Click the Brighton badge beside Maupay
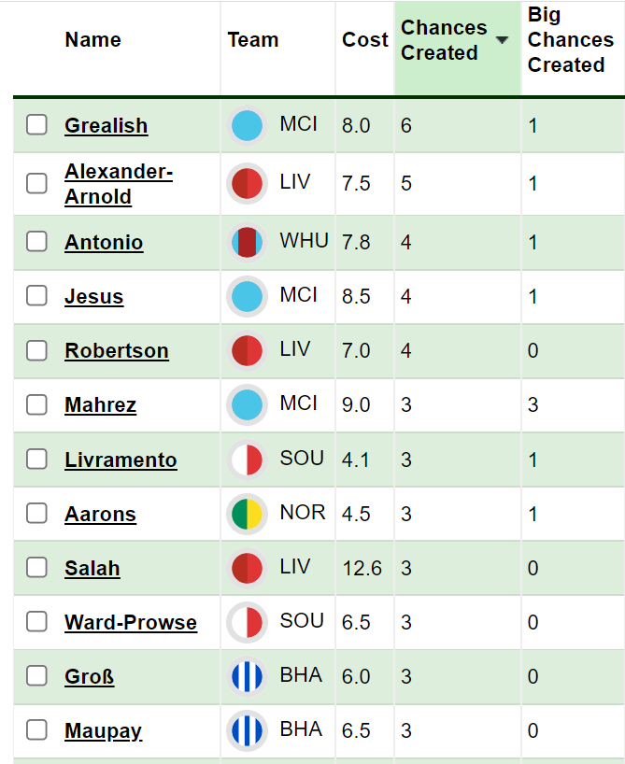Viewport: 625px width, 764px height. pyautogui.click(x=248, y=731)
